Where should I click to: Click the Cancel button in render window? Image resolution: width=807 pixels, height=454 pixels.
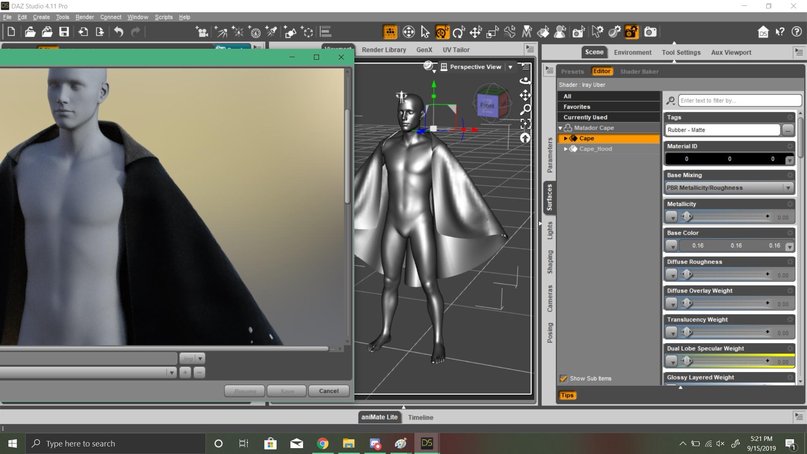(x=329, y=391)
